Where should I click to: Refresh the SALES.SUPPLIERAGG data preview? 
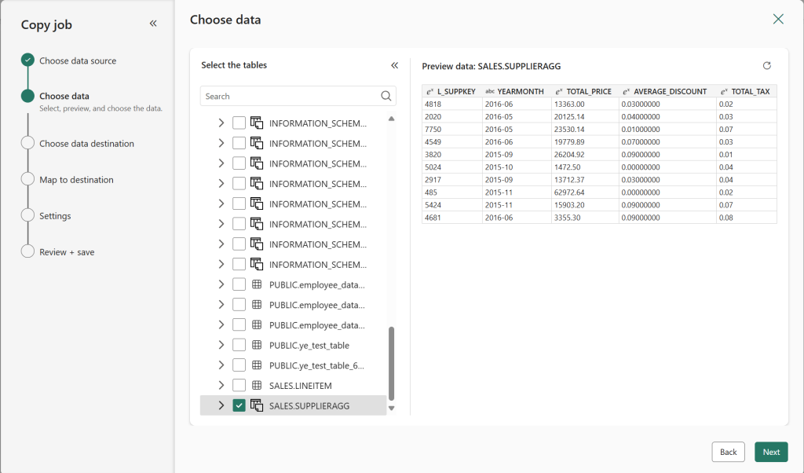[767, 66]
